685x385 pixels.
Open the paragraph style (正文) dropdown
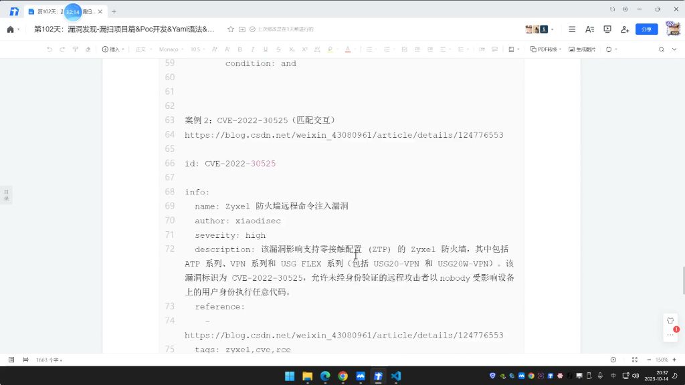144,49
